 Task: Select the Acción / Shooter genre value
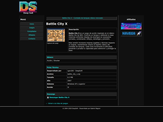[x=53, y=61]
